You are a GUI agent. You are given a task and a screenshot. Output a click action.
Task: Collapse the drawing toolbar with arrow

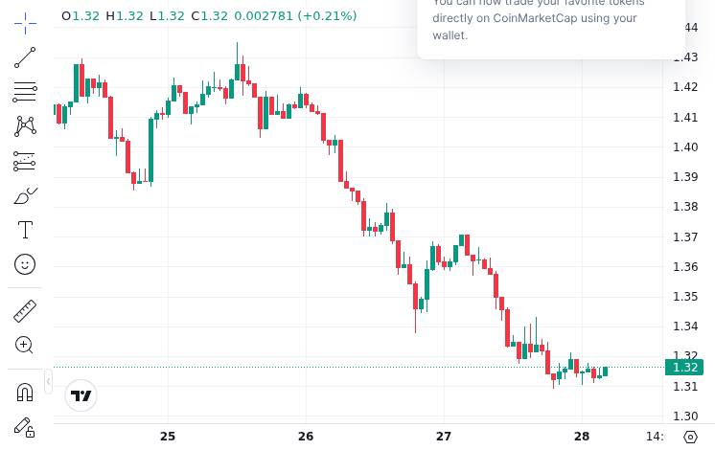[x=48, y=382]
